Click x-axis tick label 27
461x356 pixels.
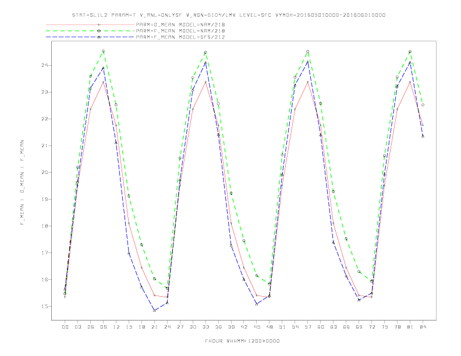pyautogui.click(x=180, y=327)
